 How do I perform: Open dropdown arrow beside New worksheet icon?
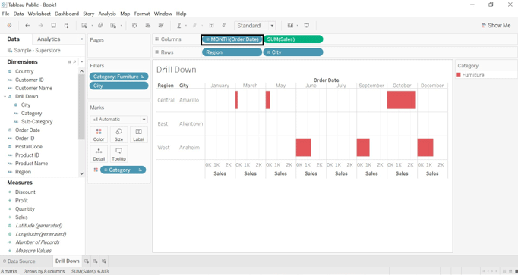[92, 26]
